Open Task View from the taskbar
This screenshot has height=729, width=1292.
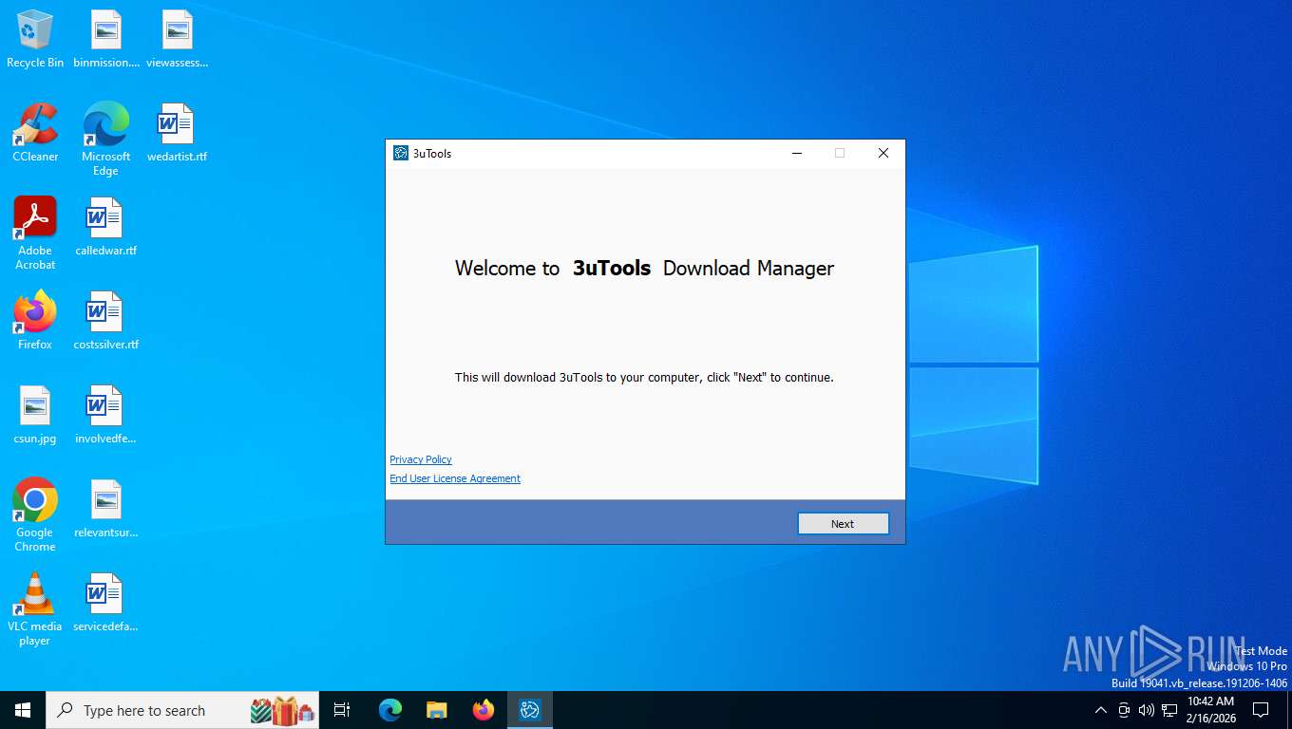[x=342, y=710]
